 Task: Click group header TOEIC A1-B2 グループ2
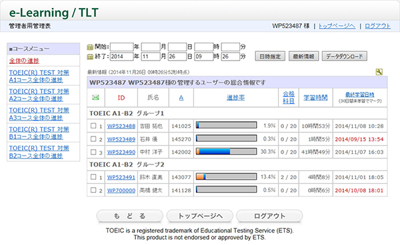pos(127,164)
